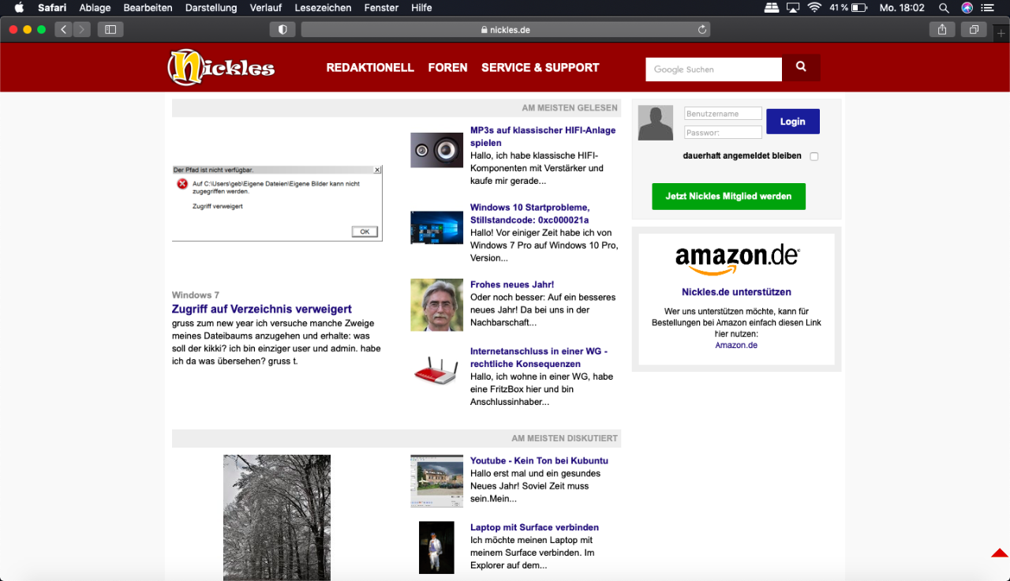The image size is (1010, 581).
Task: Expand the FOREN navigation menu
Action: [447, 68]
